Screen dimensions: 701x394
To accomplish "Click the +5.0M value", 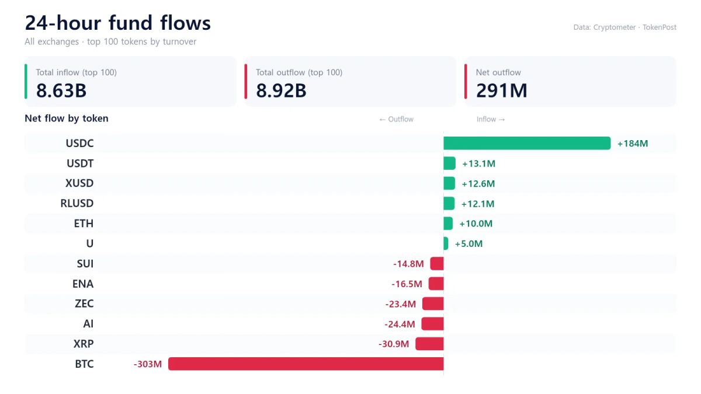I will pyautogui.click(x=469, y=244).
